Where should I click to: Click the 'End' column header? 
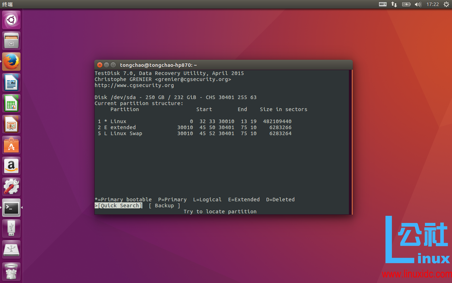[x=242, y=109]
